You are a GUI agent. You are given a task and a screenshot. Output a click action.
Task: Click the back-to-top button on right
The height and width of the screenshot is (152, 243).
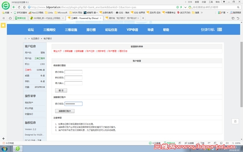(x=235, y=121)
